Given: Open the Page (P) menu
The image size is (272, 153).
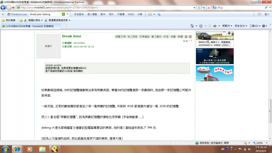Looking at the screenshot, I should tap(227, 26).
